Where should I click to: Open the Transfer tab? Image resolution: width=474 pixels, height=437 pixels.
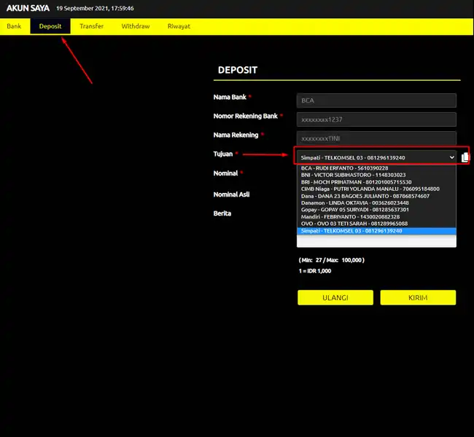92,26
